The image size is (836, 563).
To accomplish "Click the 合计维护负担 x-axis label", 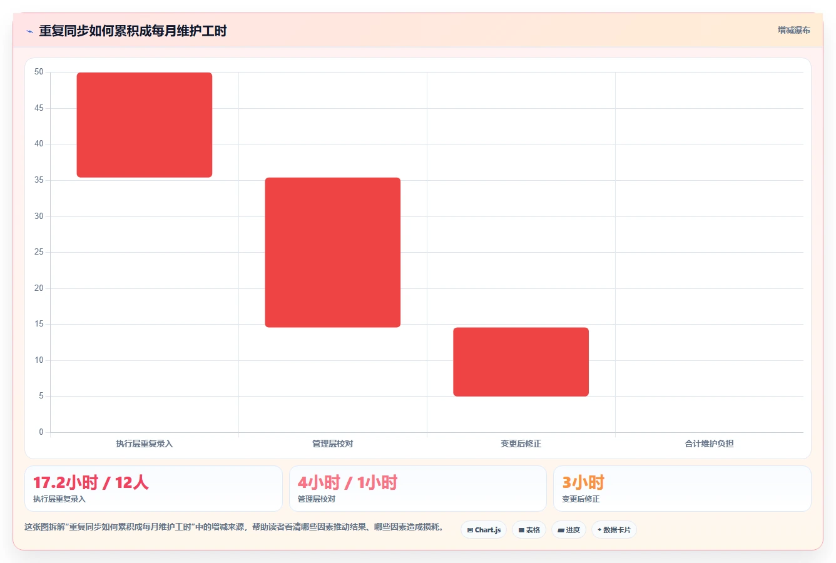I will click(x=709, y=444).
